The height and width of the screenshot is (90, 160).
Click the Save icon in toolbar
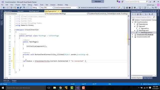click(18, 8)
